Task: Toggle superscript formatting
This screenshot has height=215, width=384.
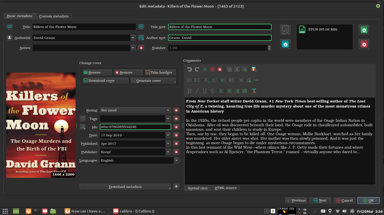Action: click(x=214, y=80)
